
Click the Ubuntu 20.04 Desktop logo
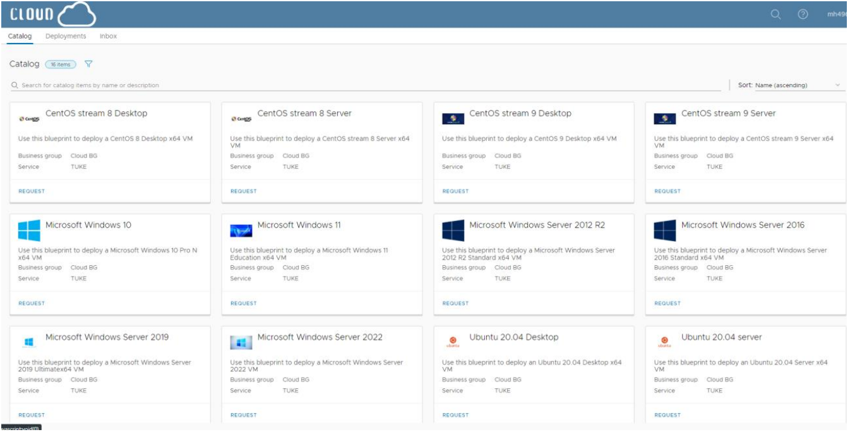(453, 342)
